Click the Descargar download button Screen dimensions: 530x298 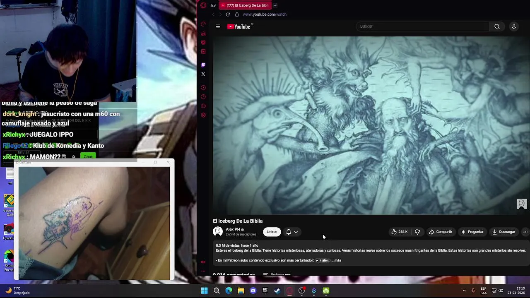pyautogui.click(x=503, y=232)
